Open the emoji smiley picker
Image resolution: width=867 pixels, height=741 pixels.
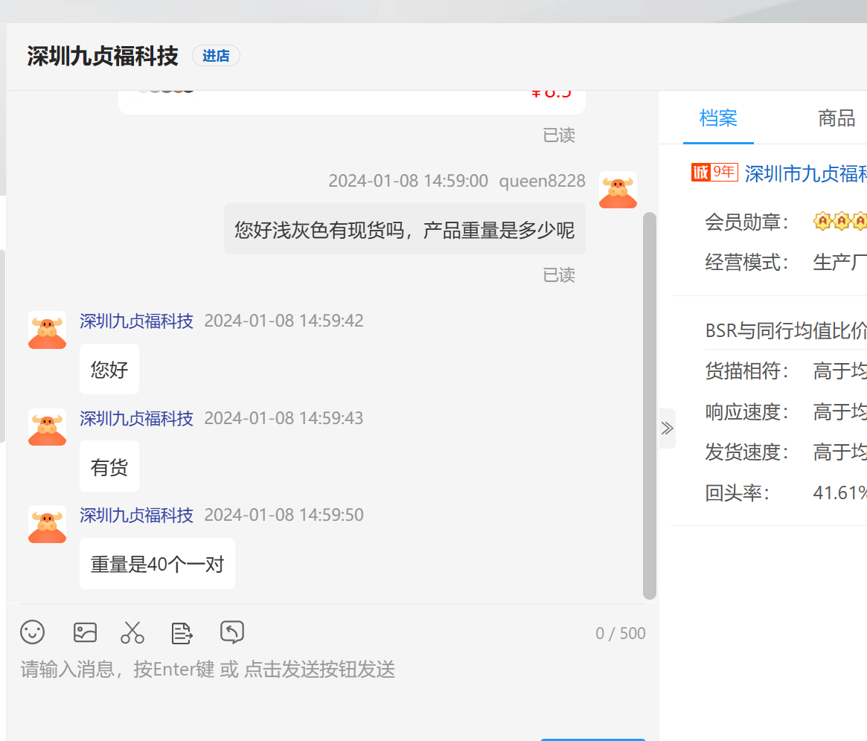pos(33,632)
